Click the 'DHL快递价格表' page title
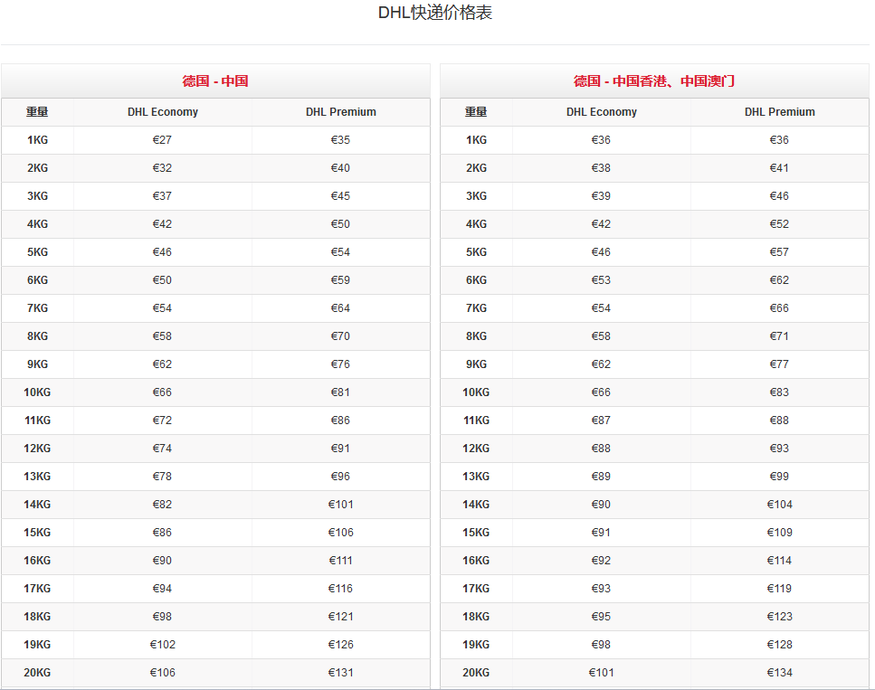The width and height of the screenshot is (875, 690). (x=435, y=13)
